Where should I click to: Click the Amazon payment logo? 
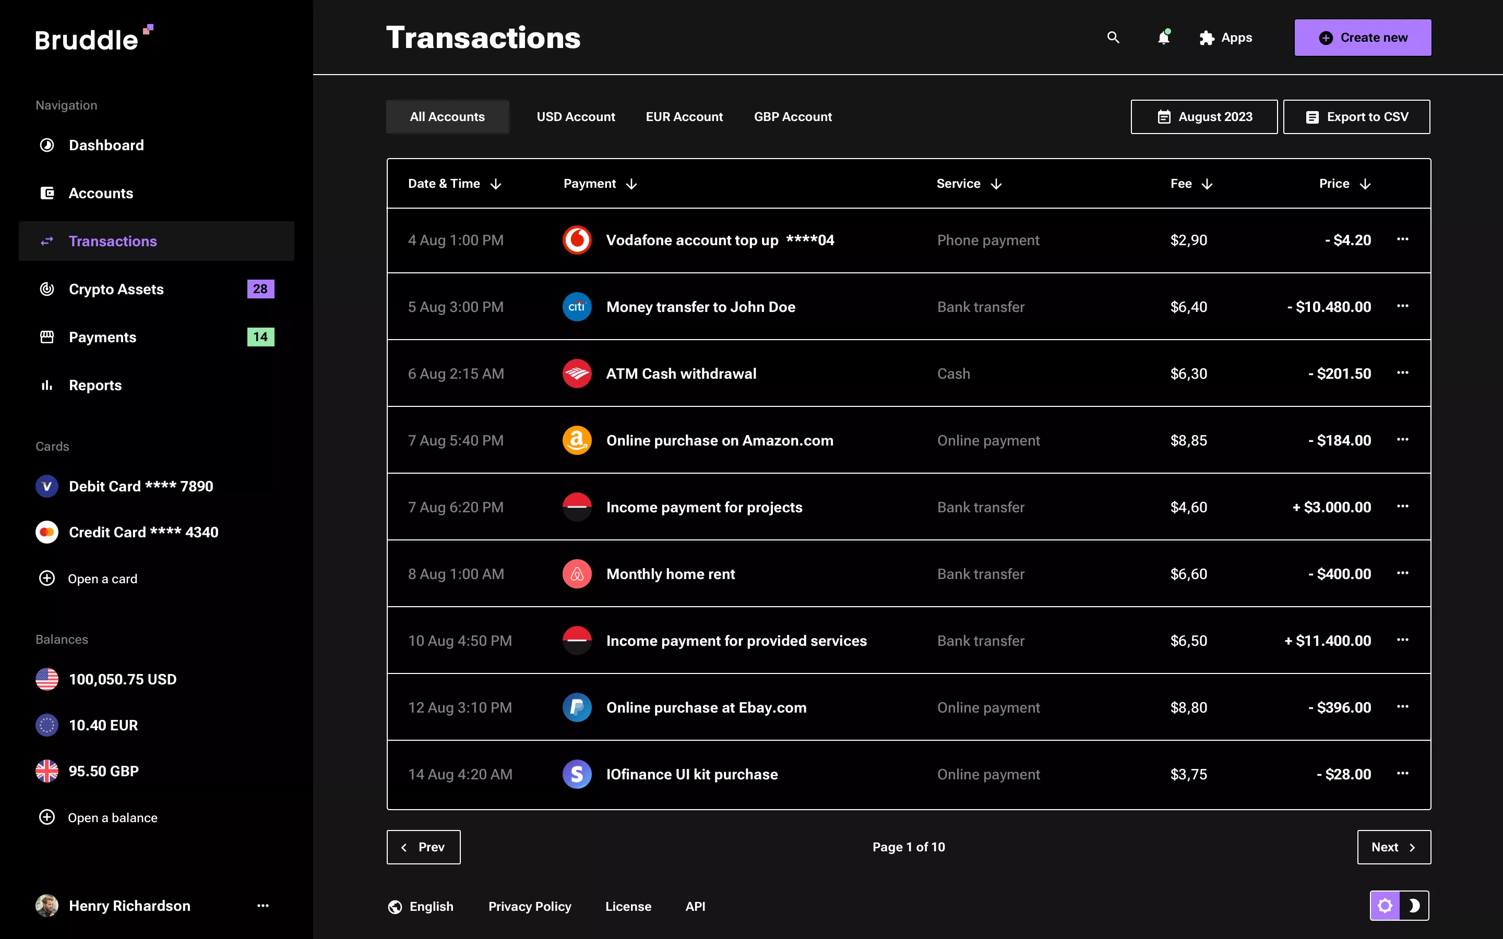(x=576, y=440)
